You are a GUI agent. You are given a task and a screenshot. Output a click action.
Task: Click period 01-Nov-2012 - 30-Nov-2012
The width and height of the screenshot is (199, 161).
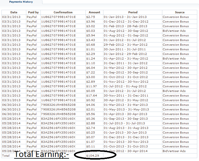click(126, 82)
